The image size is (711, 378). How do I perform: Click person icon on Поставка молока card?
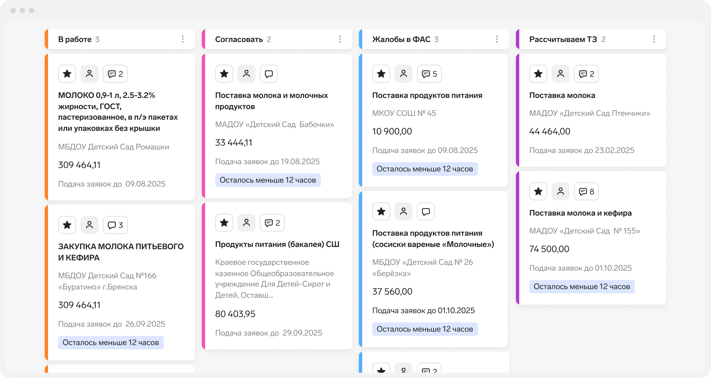[x=561, y=74]
